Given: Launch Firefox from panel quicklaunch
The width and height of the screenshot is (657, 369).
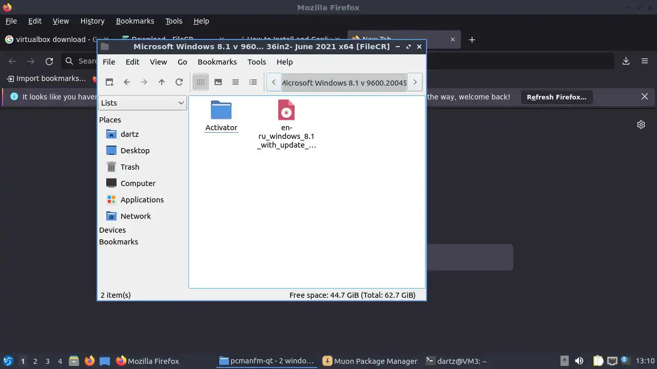Looking at the screenshot, I should pos(89,361).
